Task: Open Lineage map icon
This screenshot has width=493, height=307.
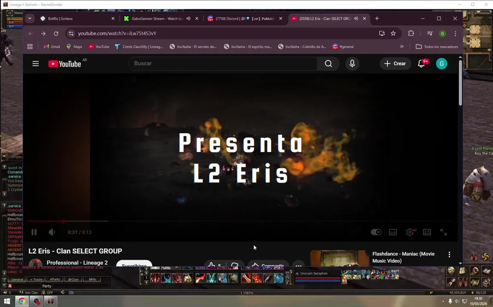Action: (475, 282)
